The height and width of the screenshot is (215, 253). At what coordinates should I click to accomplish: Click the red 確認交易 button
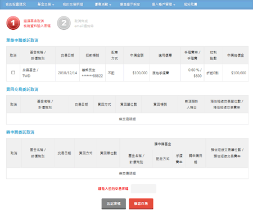pyautogui.click(x=141, y=204)
